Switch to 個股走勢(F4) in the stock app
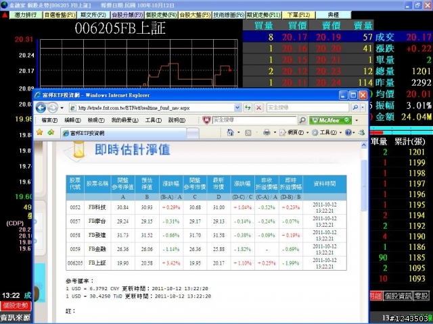433x324 pixels. (x=161, y=15)
